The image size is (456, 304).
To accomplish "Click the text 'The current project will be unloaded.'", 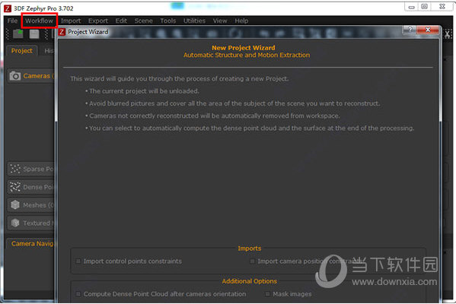I will click(144, 91).
